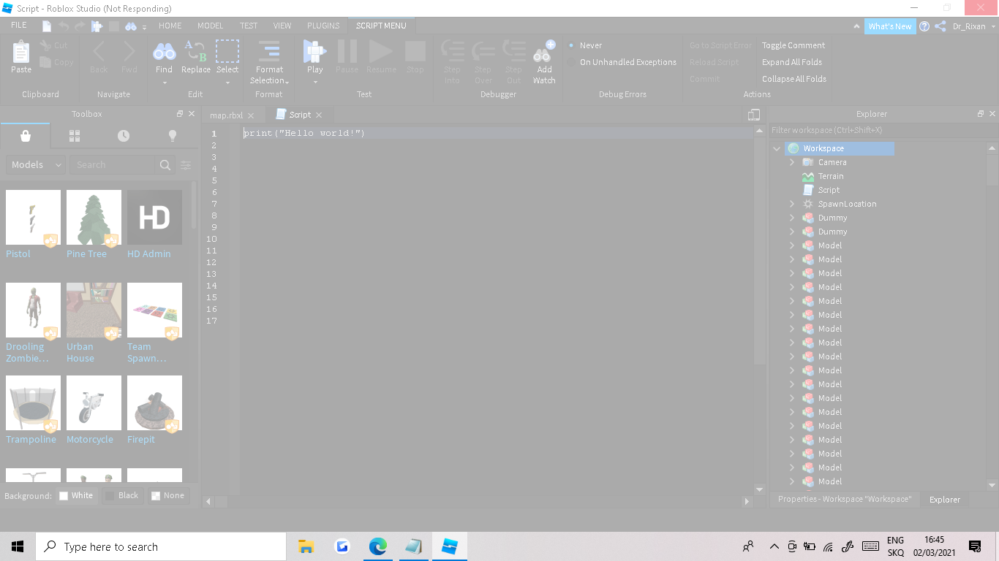The width and height of the screenshot is (999, 561).
Task: Switch to the HOME ribbon tab
Action: click(x=170, y=26)
